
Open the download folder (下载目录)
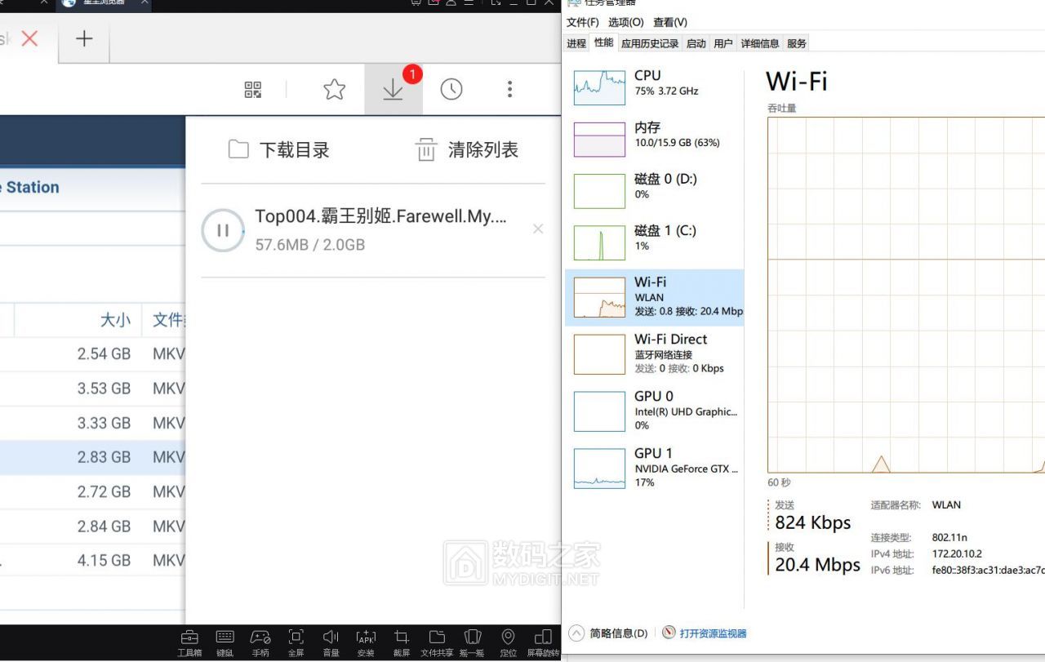pos(278,149)
